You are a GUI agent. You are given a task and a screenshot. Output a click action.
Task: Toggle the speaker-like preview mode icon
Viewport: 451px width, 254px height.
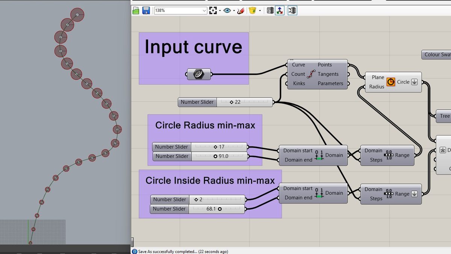coord(270,11)
